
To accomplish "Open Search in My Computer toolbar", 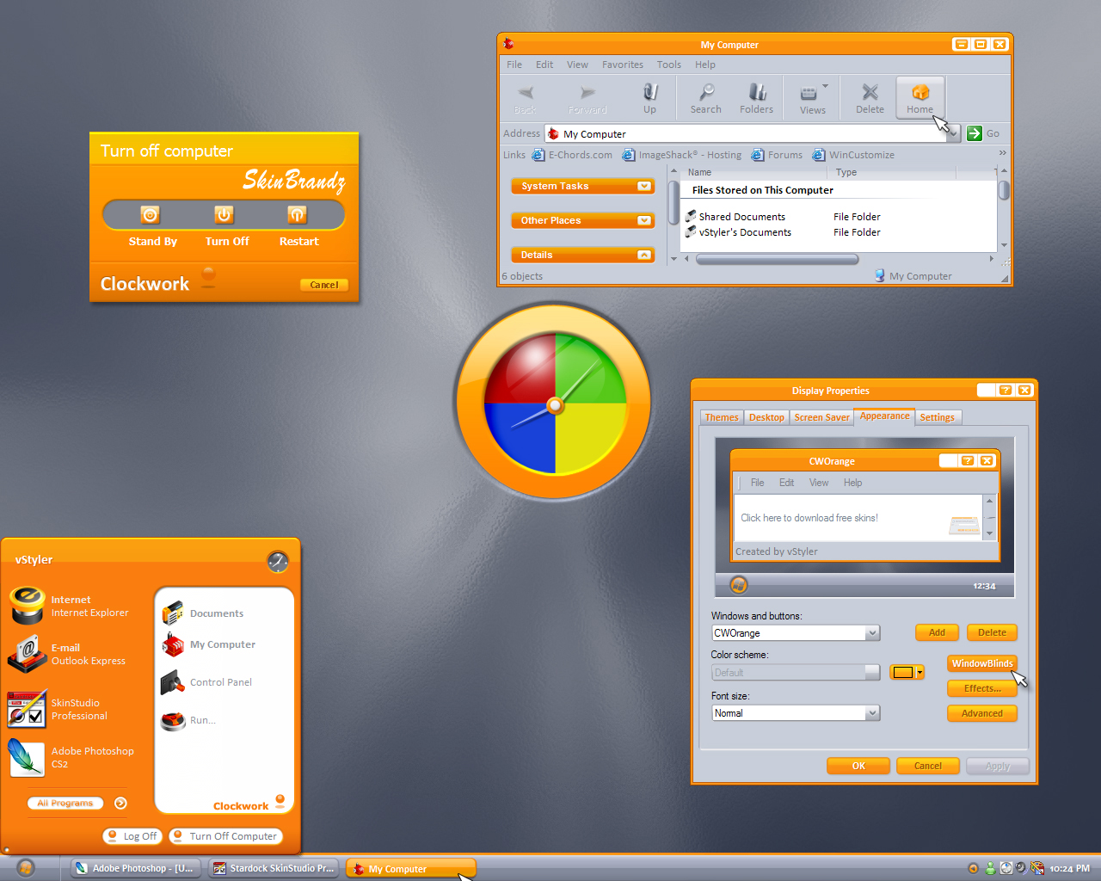I will click(x=706, y=97).
